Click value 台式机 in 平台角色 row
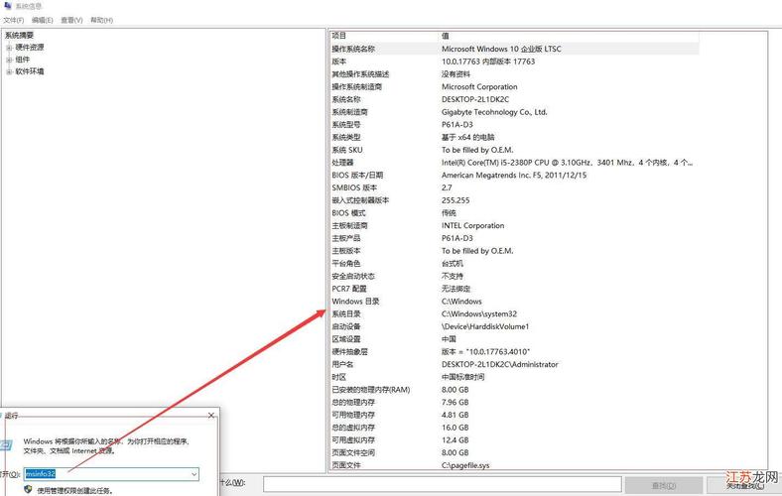The height and width of the screenshot is (496, 782). pyautogui.click(x=453, y=263)
